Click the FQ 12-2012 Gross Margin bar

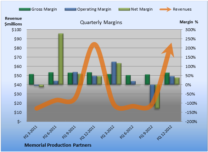pos(167,78)
